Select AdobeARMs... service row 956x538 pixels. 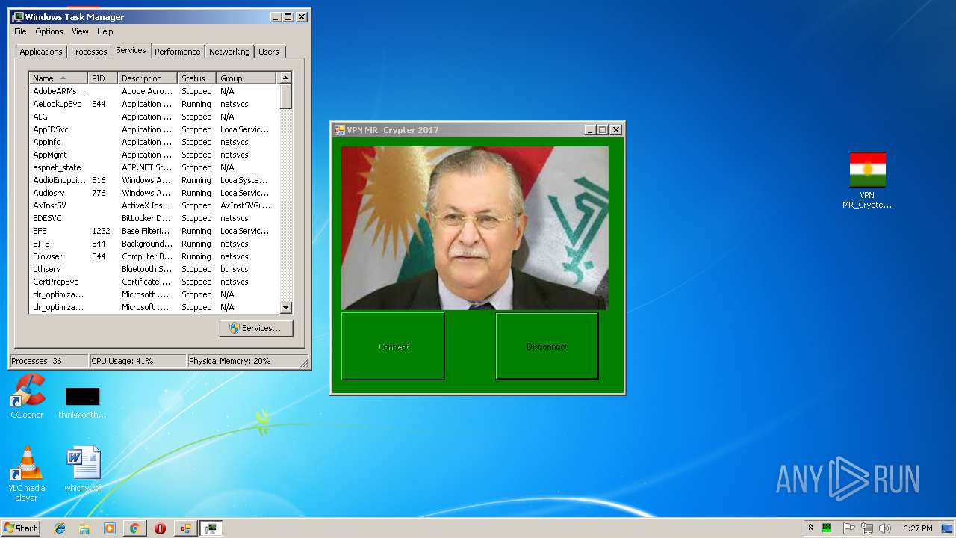[154, 91]
